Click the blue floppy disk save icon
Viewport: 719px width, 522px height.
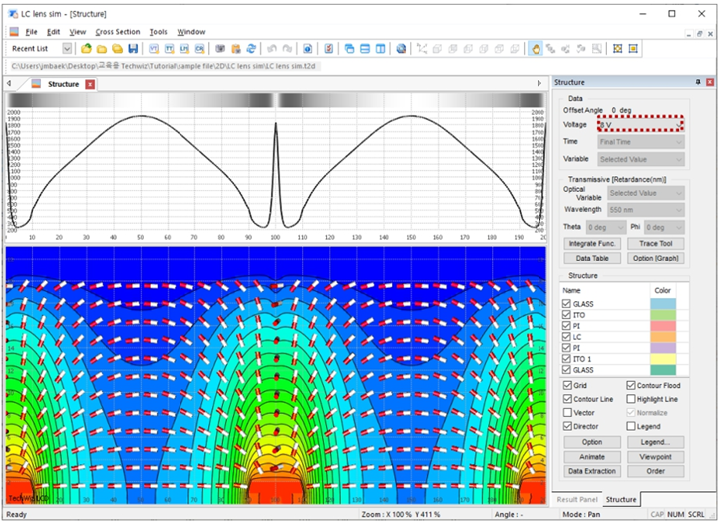133,49
